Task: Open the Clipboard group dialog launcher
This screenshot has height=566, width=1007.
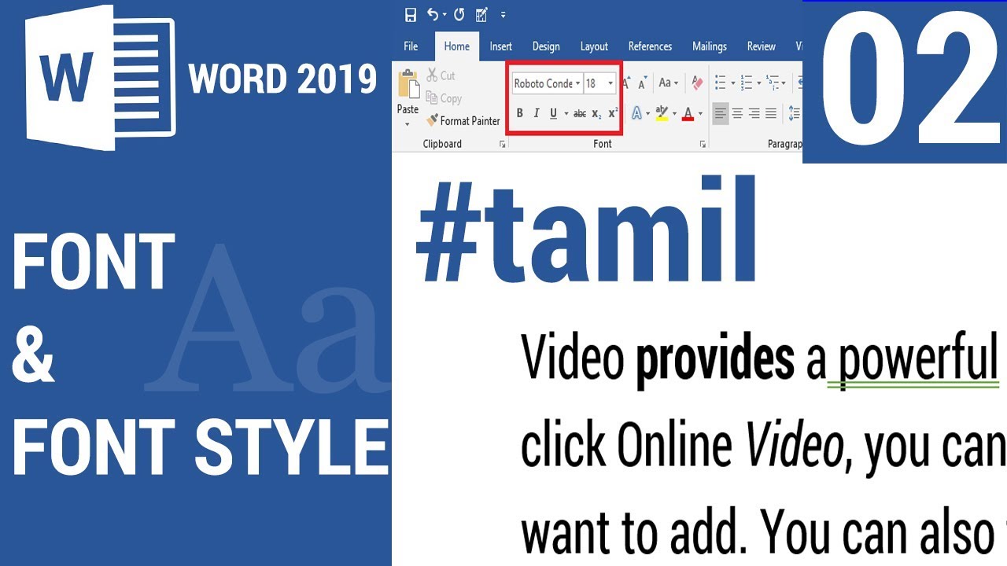Action: [x=501, y=145]
